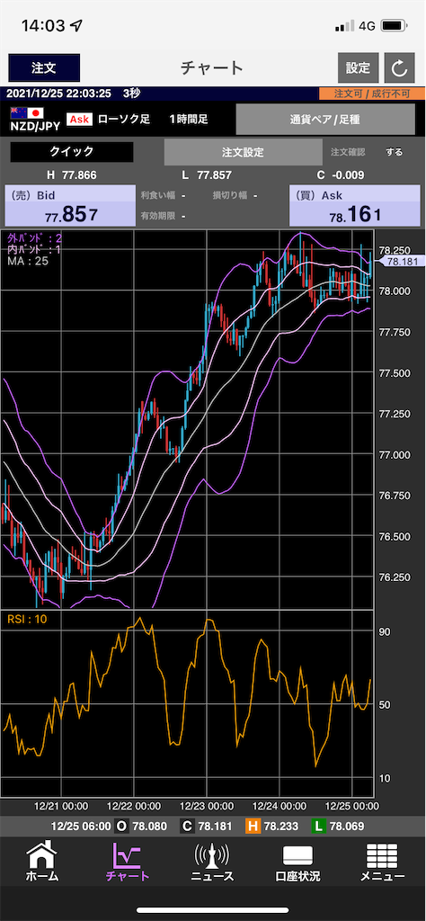Tap the 通貨ペア/足種 selector button
The height and width of the screenshot is (921, 426).
[324, 120]
